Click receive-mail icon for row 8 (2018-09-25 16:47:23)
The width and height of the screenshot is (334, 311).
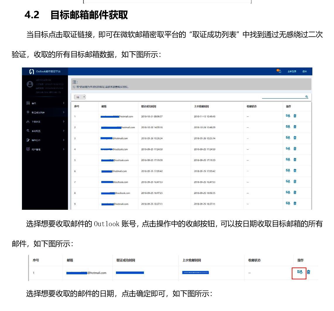click(288, 192)
